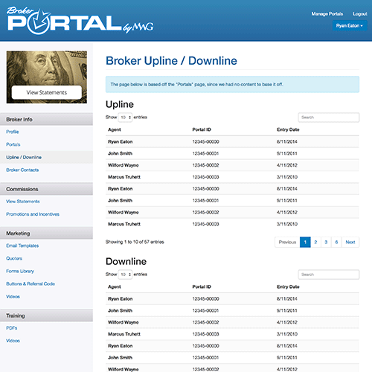Viewport: 372px width, 372px height.
Task: Sort Downline table by Agent column
Action: (115, 286)
